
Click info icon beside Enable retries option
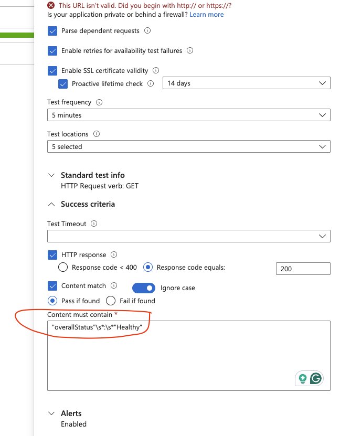tap(190, 50)
